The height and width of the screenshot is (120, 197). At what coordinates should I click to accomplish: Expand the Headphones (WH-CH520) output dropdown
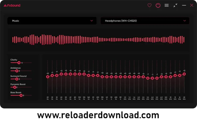145,21
